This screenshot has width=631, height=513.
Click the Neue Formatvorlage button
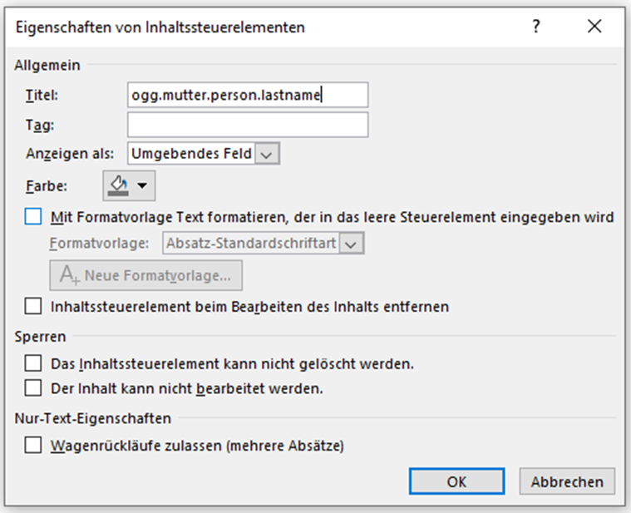point(145,274)
